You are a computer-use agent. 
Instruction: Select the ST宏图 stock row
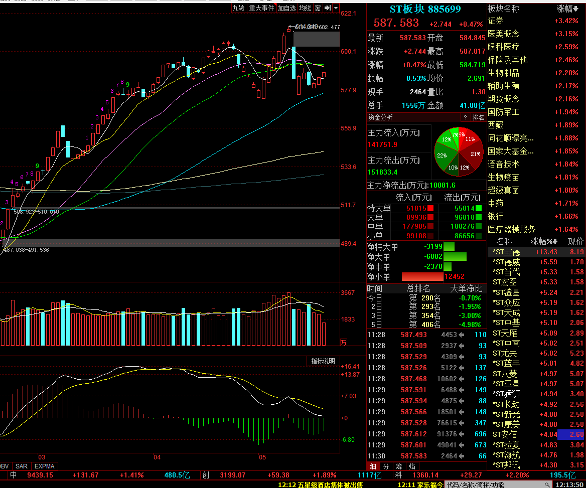coord(536,282)
